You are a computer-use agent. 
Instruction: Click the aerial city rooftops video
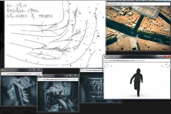point(139,28)
